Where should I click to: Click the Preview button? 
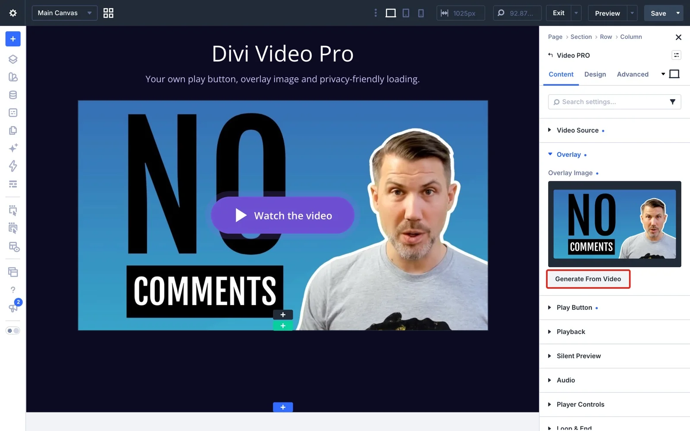(607, 13)
